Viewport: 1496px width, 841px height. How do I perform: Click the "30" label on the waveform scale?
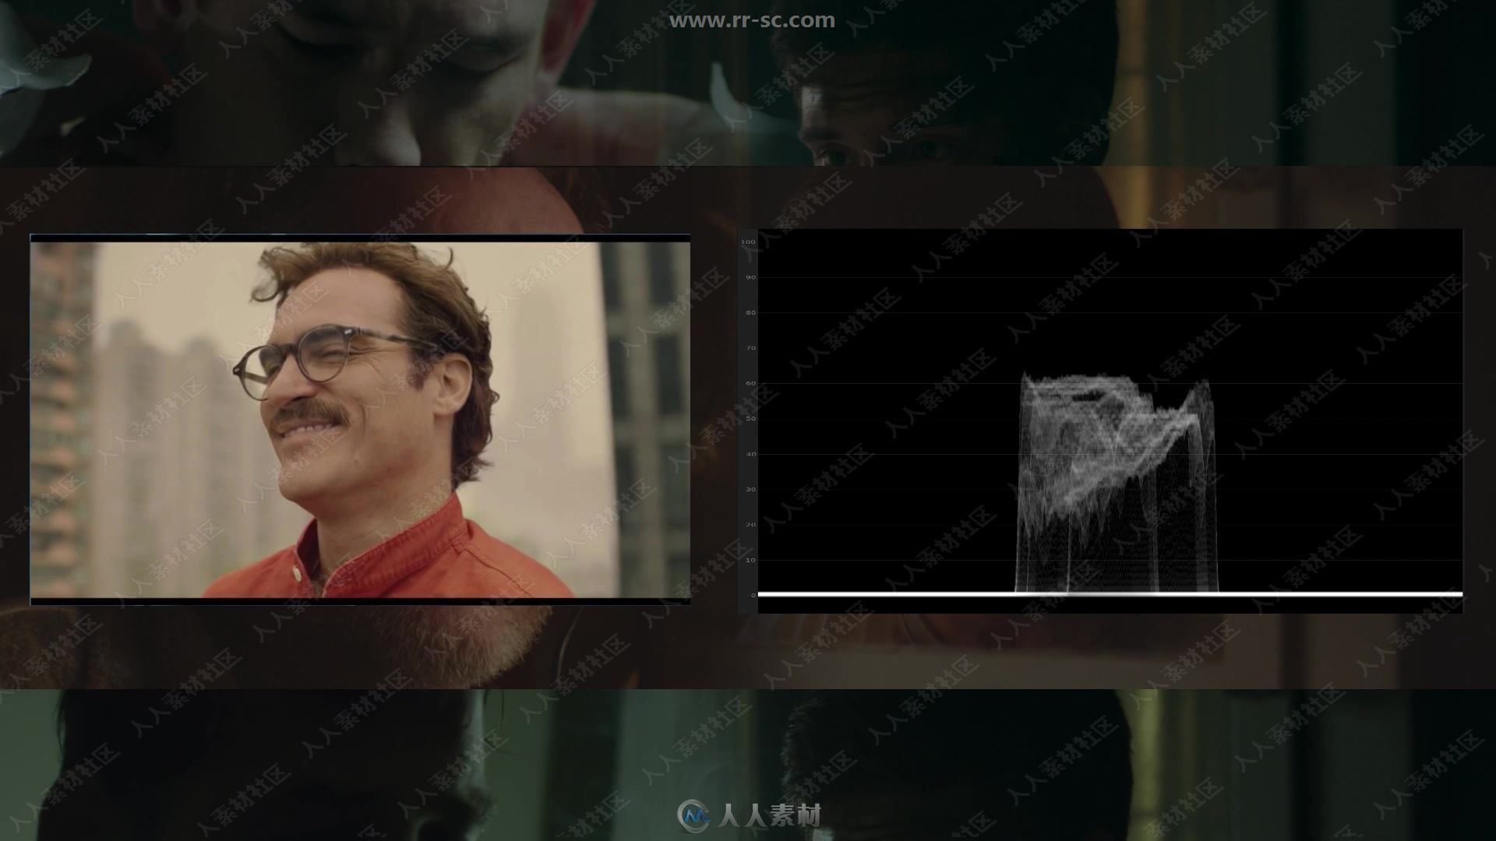pyautogui.click(x=751, y=490)
